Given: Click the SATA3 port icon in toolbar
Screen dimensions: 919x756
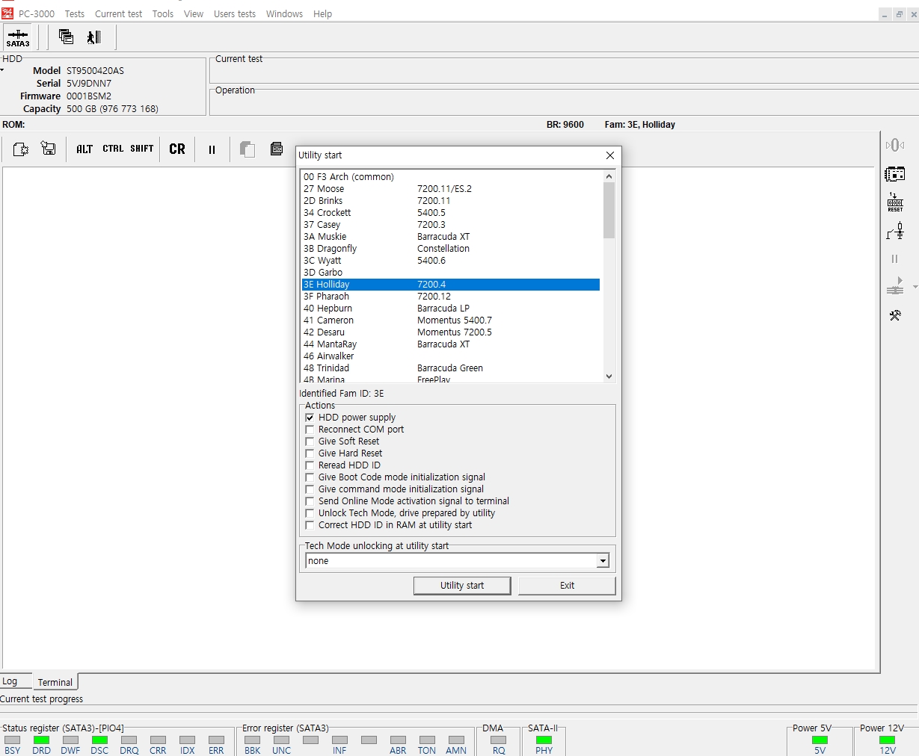Looking at the screenshot, I should (x=18, y=37).
